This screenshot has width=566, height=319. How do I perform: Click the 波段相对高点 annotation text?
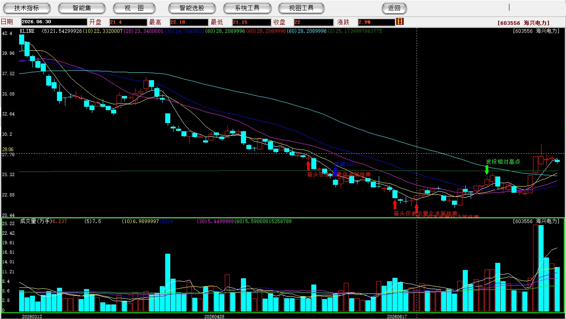503,162
